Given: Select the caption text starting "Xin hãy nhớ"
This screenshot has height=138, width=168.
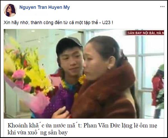Looking at the screenshot, I should pos(59,23).
